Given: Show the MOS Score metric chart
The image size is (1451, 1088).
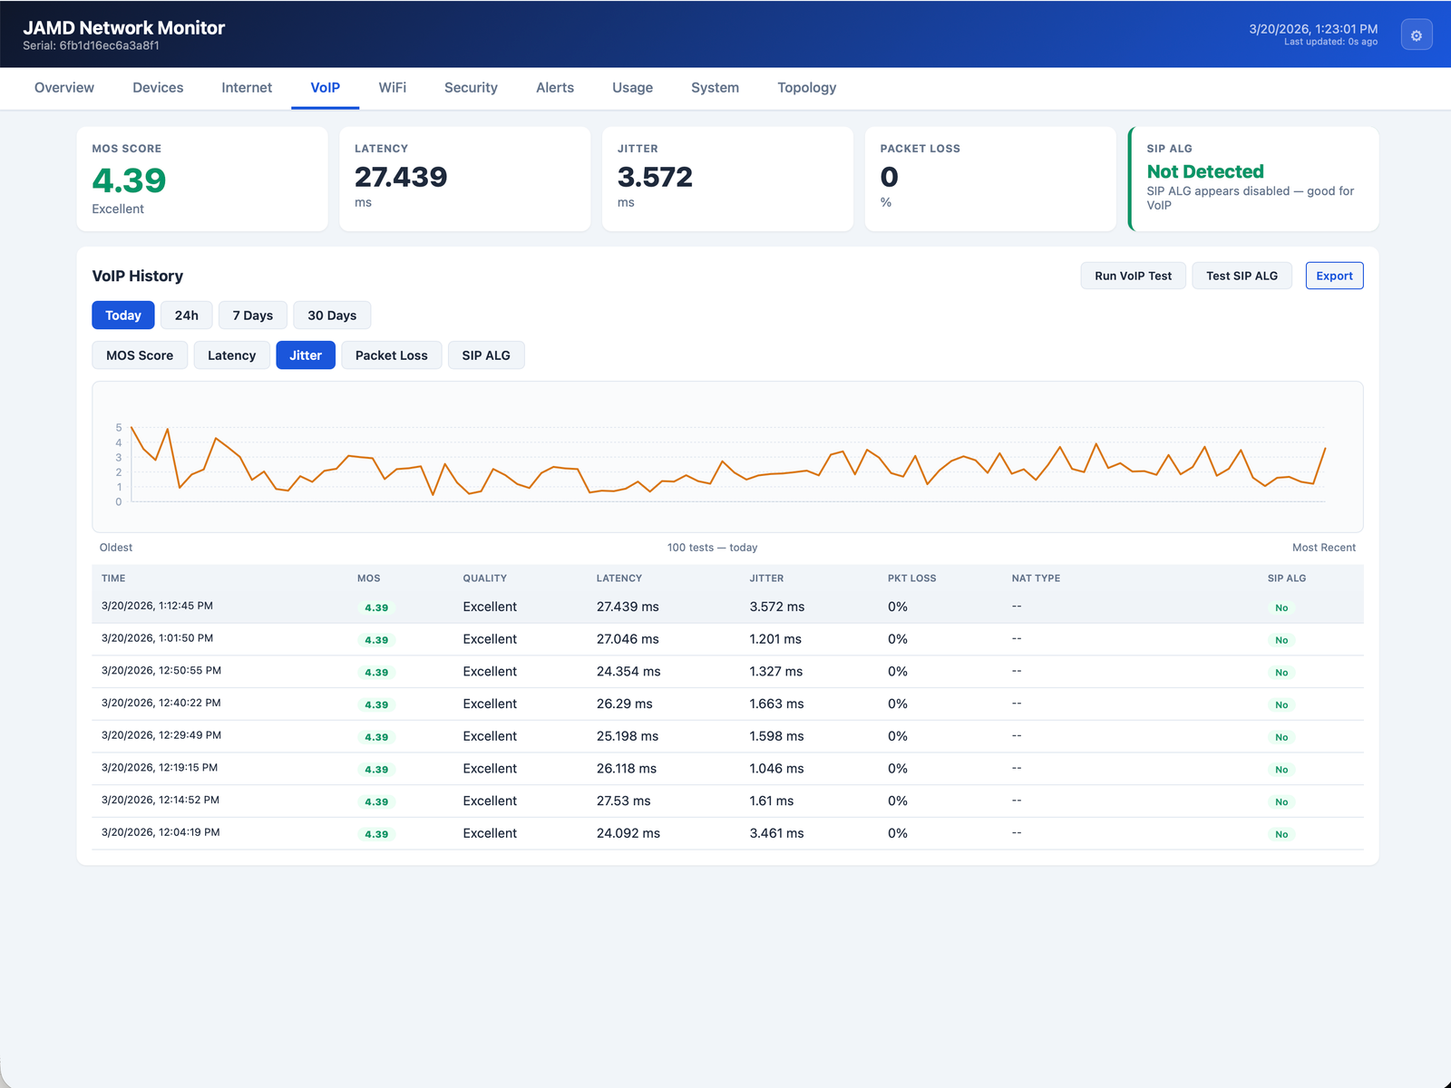Looking at the screenshot, I should pos(139,355).
